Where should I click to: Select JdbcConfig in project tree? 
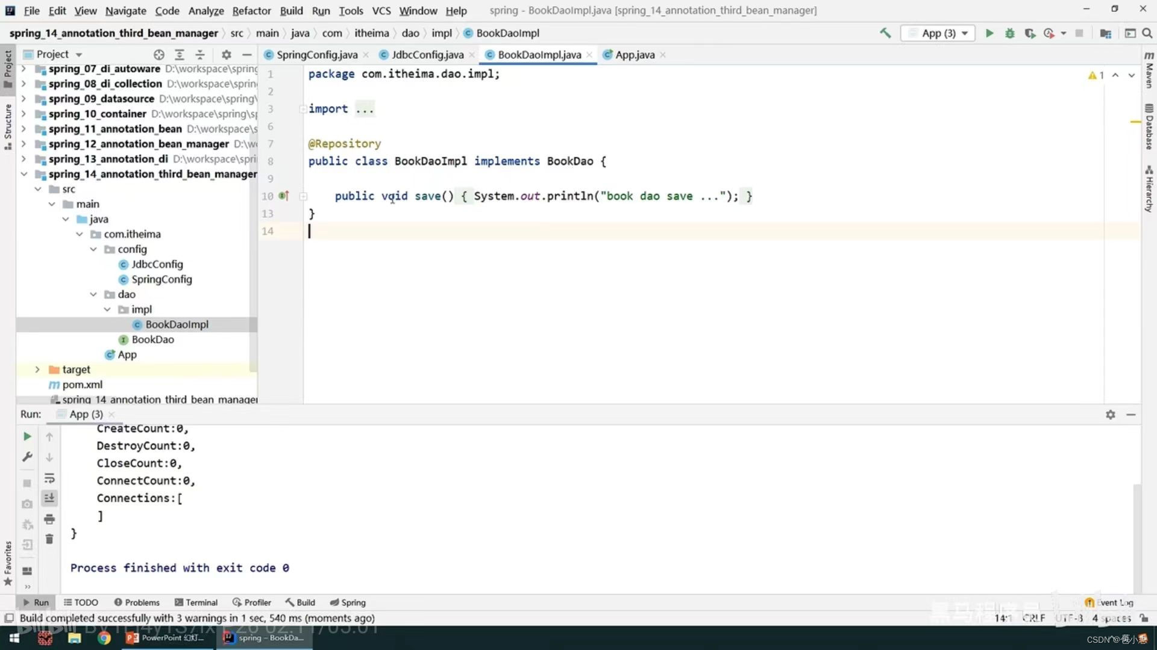pos(157,264)
